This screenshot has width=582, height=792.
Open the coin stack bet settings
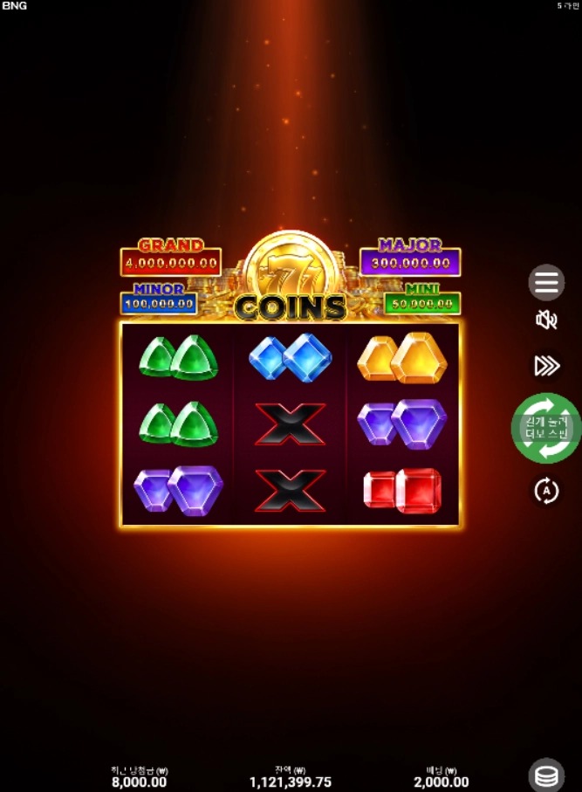click(546, 775)
